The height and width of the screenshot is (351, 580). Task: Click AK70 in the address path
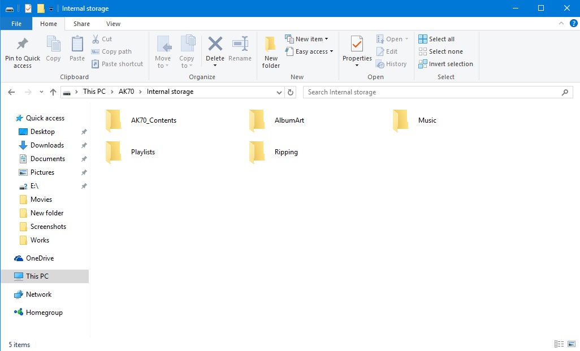point(126,92)
